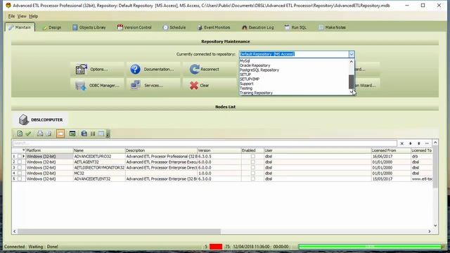
Task: Click the green window grid icon in nodes toolbar
Action: pos(72,134)
